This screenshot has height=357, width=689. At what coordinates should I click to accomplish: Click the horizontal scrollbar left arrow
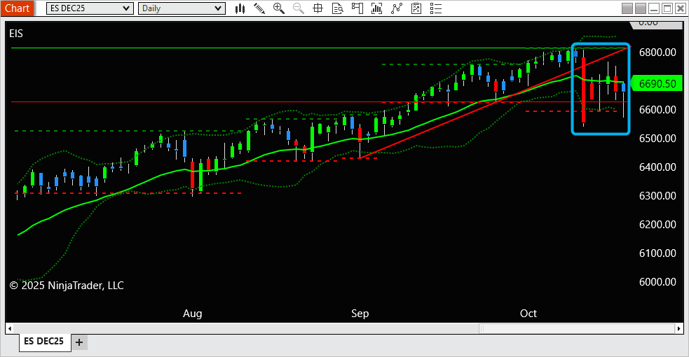point(10,328)
